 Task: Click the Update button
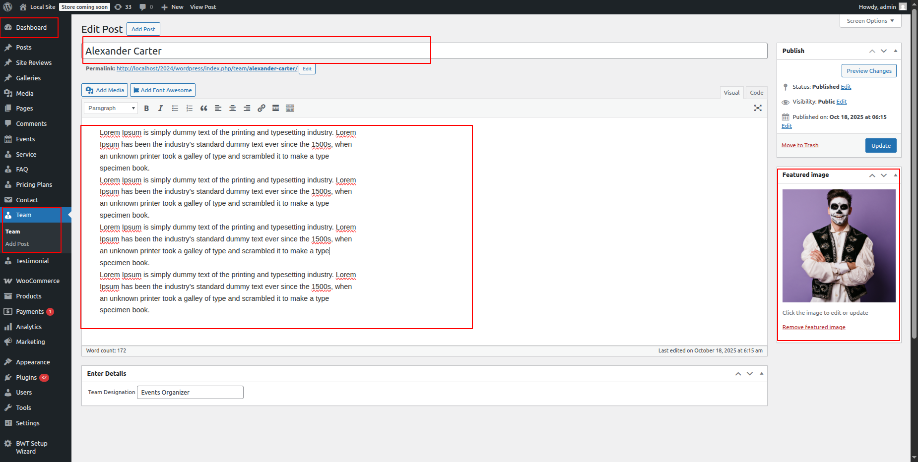[880, 146]
